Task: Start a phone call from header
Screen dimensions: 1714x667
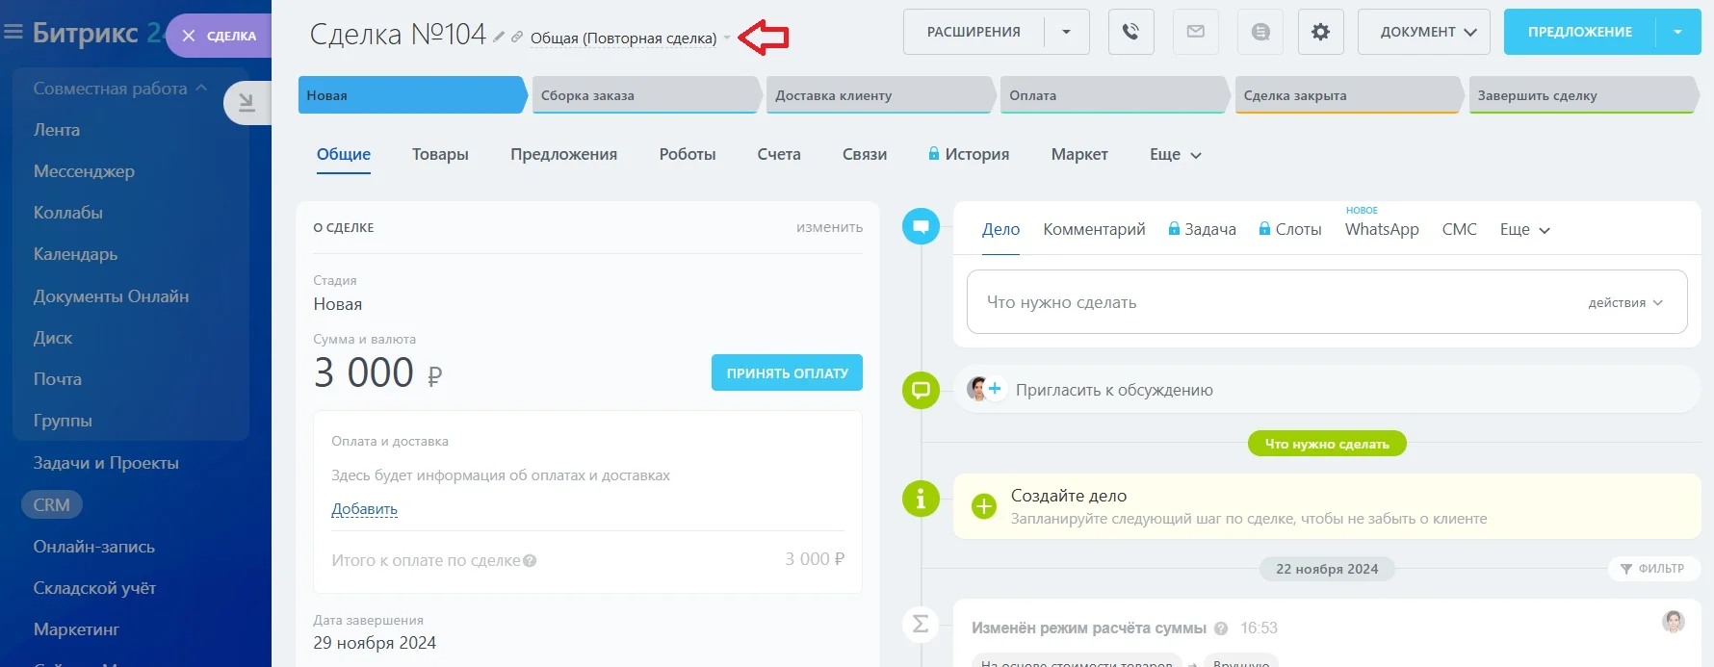Action: coord(1130,32)
